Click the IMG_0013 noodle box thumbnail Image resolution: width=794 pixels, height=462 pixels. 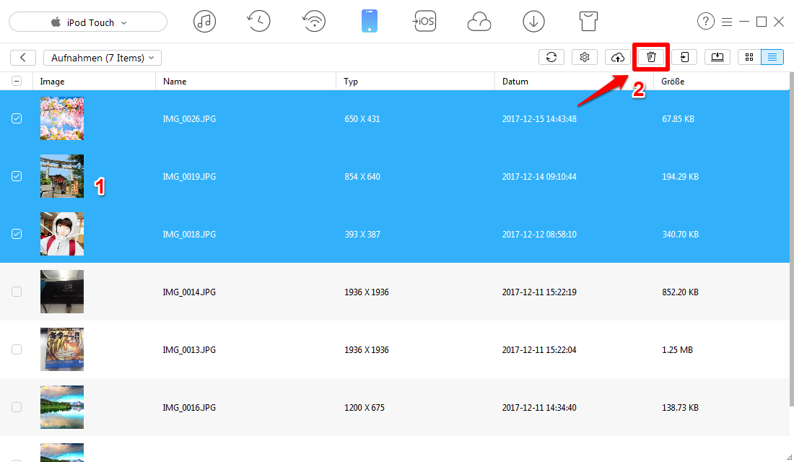[62, 349]
